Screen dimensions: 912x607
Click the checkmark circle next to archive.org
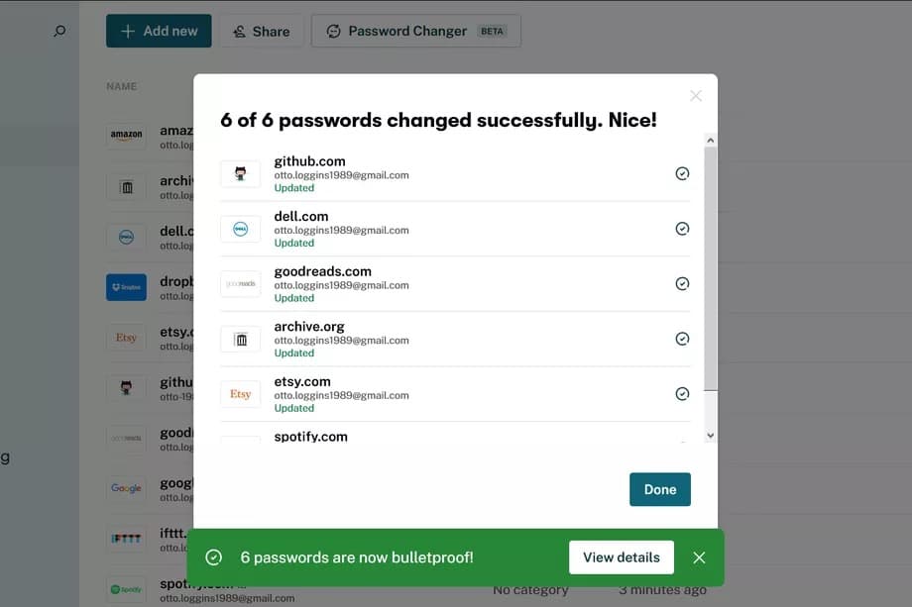tap(682, 338)
